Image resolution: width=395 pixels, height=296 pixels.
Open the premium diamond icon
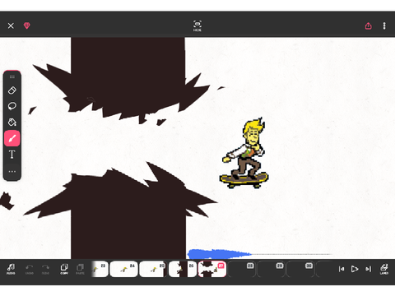27,25
